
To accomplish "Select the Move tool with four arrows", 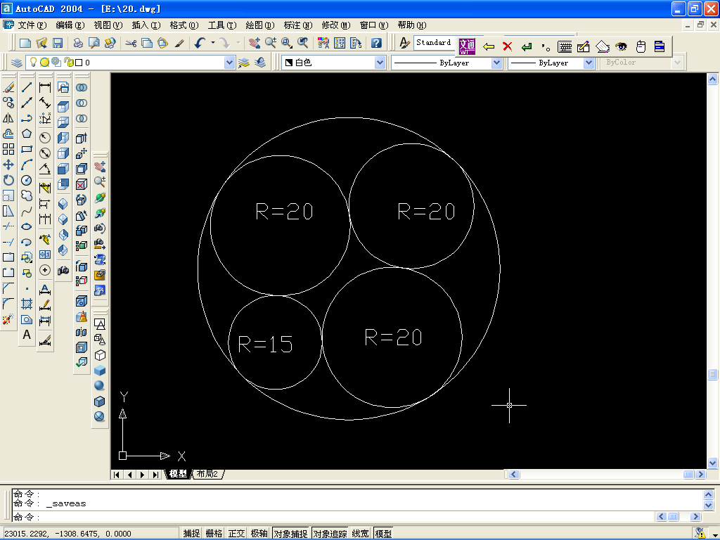I will click(8, 165).
